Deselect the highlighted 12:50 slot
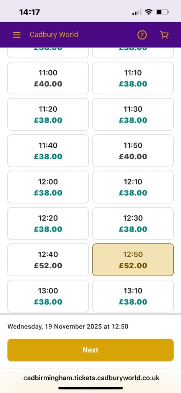 coord(133,260)
